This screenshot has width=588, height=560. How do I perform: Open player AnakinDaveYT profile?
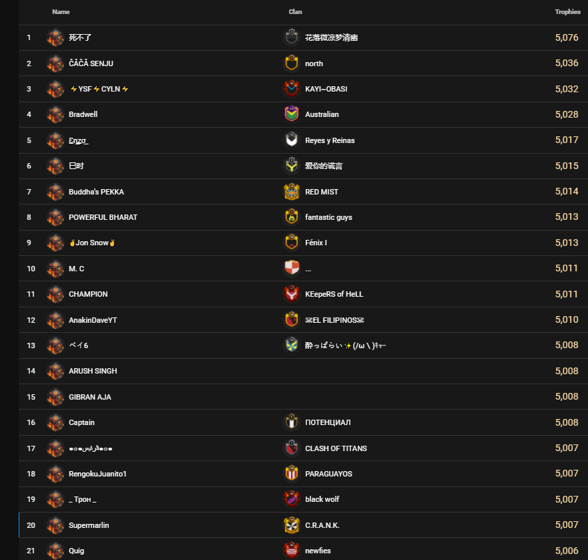point(93,320)
